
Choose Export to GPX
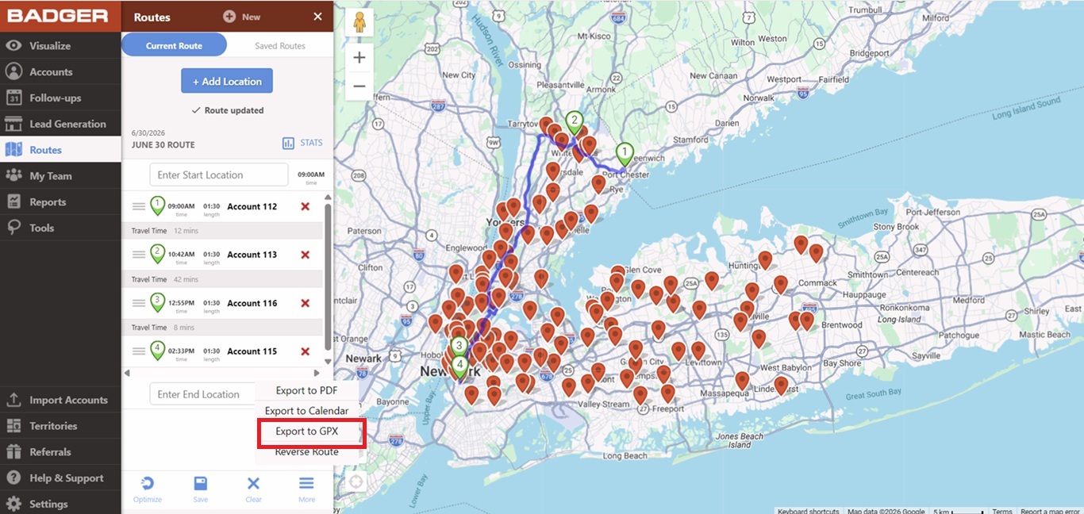(x=307, y=432)
